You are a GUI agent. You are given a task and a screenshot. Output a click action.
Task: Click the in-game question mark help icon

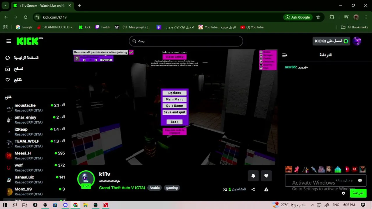77,59
